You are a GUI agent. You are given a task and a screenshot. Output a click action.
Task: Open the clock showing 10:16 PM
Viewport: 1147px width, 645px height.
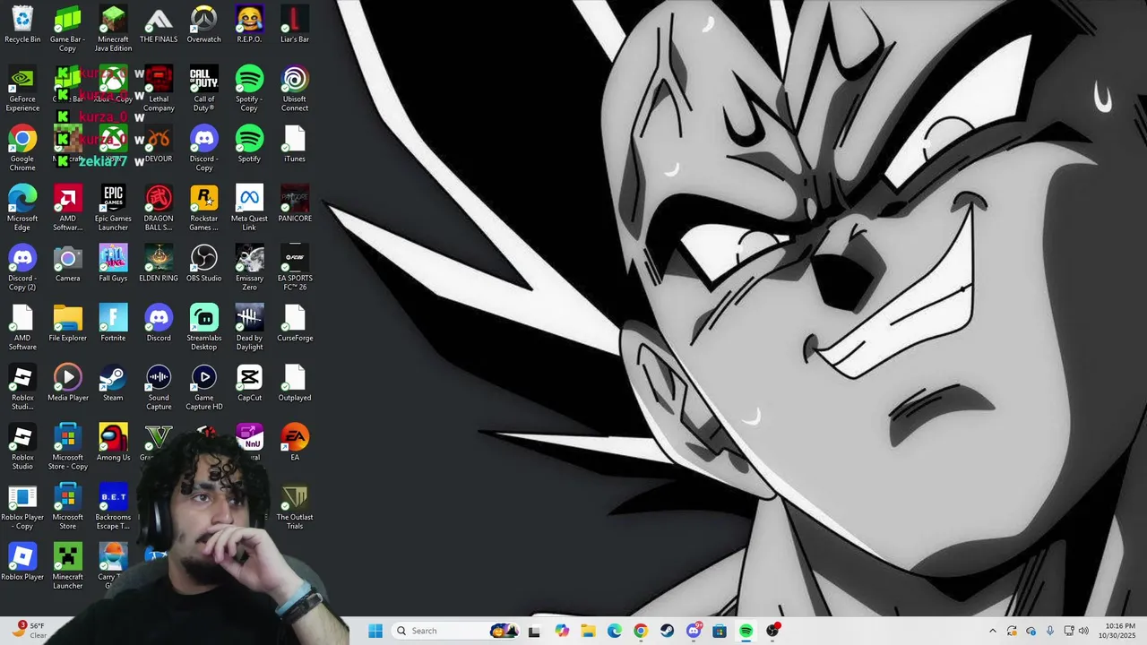pyautogui.click(x=1120, y=631)
